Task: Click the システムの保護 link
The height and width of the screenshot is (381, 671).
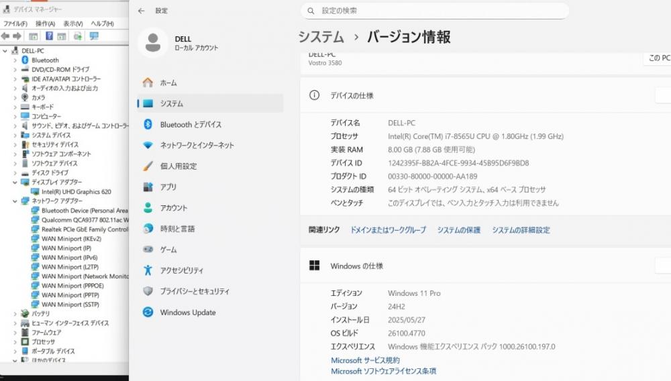Action: tap(459, 230)
